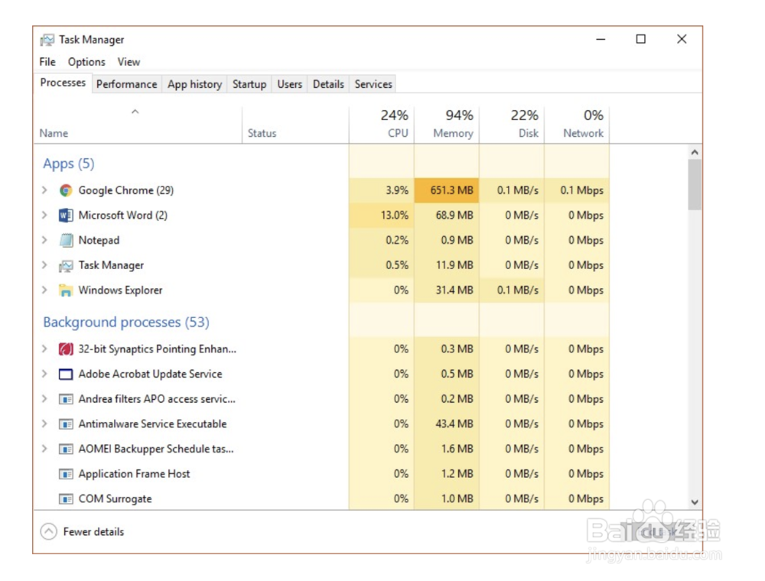Viewport: 765px width, 581px height.
Task: Select the COM Surrogate name
Action: pyautogui.click(x=116, y=498)
